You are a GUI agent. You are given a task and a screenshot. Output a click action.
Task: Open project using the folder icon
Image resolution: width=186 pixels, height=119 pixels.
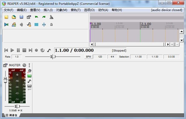pos(14,17)
